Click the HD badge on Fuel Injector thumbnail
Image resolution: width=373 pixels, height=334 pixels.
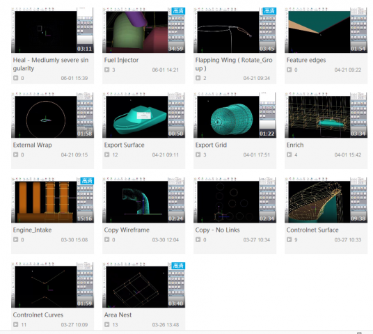[x=178, y=11]
